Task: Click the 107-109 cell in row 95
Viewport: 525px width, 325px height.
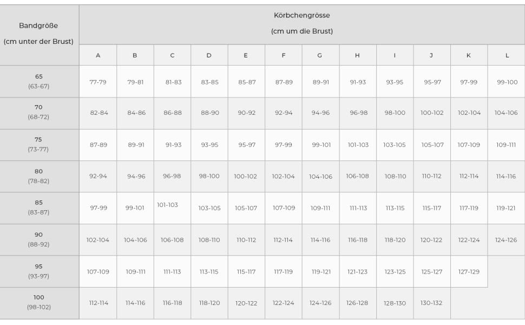Action: click(x=98, y=271)
